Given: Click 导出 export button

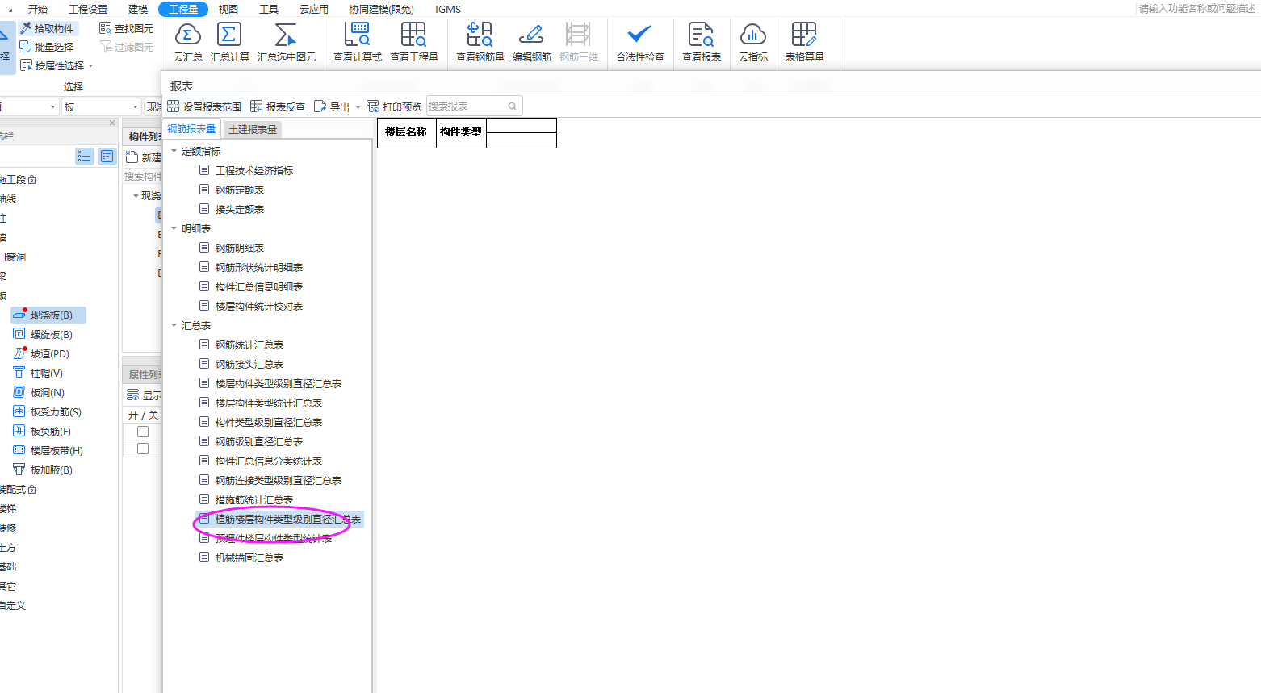Looking at the screenshot, I should click(x=332, y=106).
